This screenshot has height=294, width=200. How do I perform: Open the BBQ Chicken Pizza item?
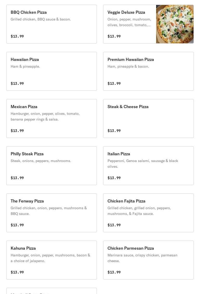click(51, 24)
